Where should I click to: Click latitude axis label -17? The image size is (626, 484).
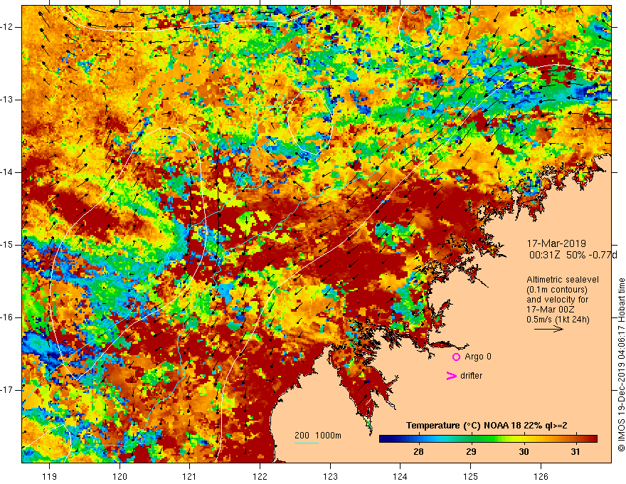7,390
